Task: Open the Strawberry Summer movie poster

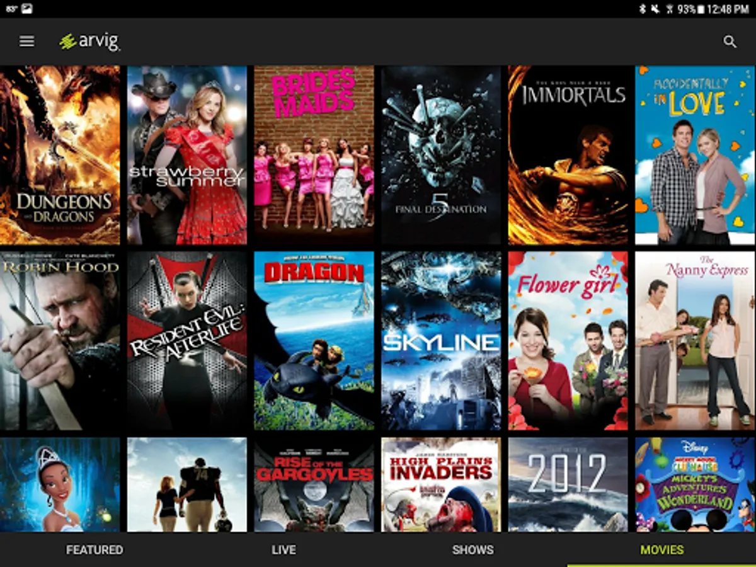Action: [x=187, y=155]
